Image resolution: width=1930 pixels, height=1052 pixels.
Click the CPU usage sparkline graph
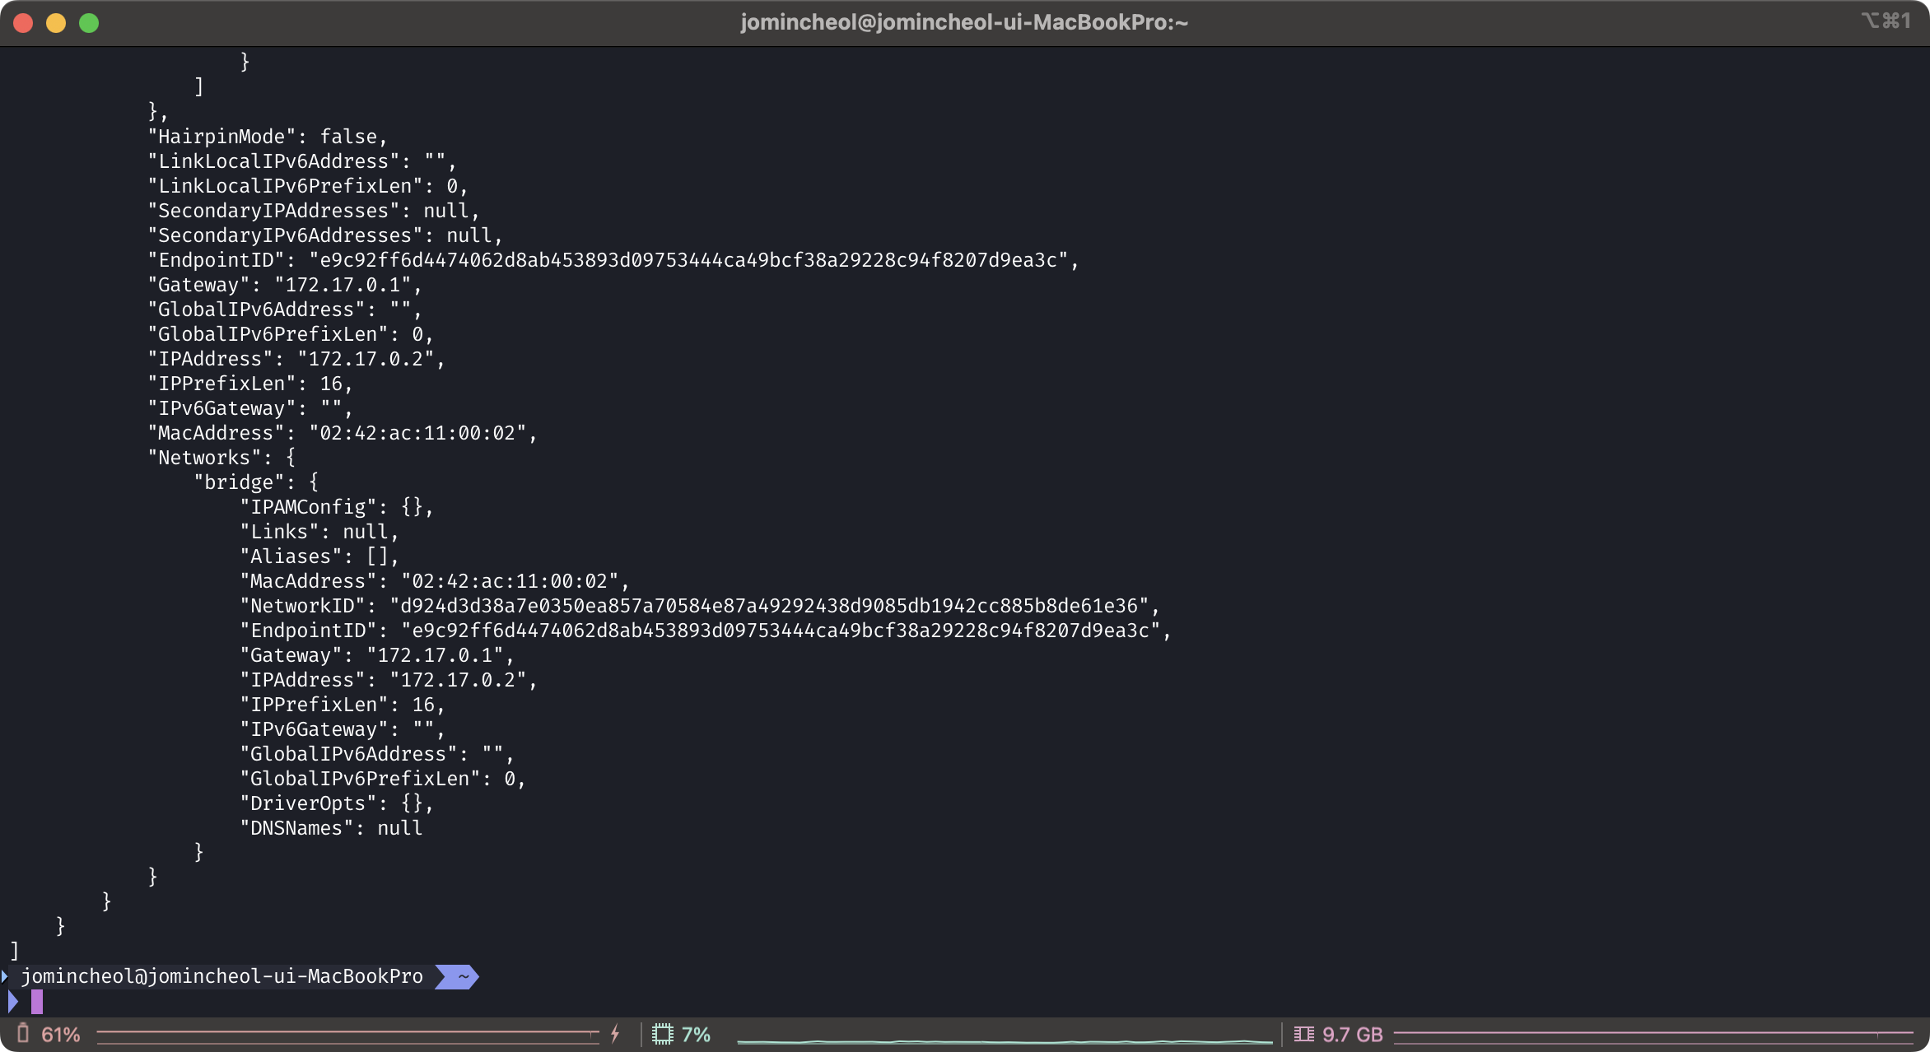pos(1005,1041)
